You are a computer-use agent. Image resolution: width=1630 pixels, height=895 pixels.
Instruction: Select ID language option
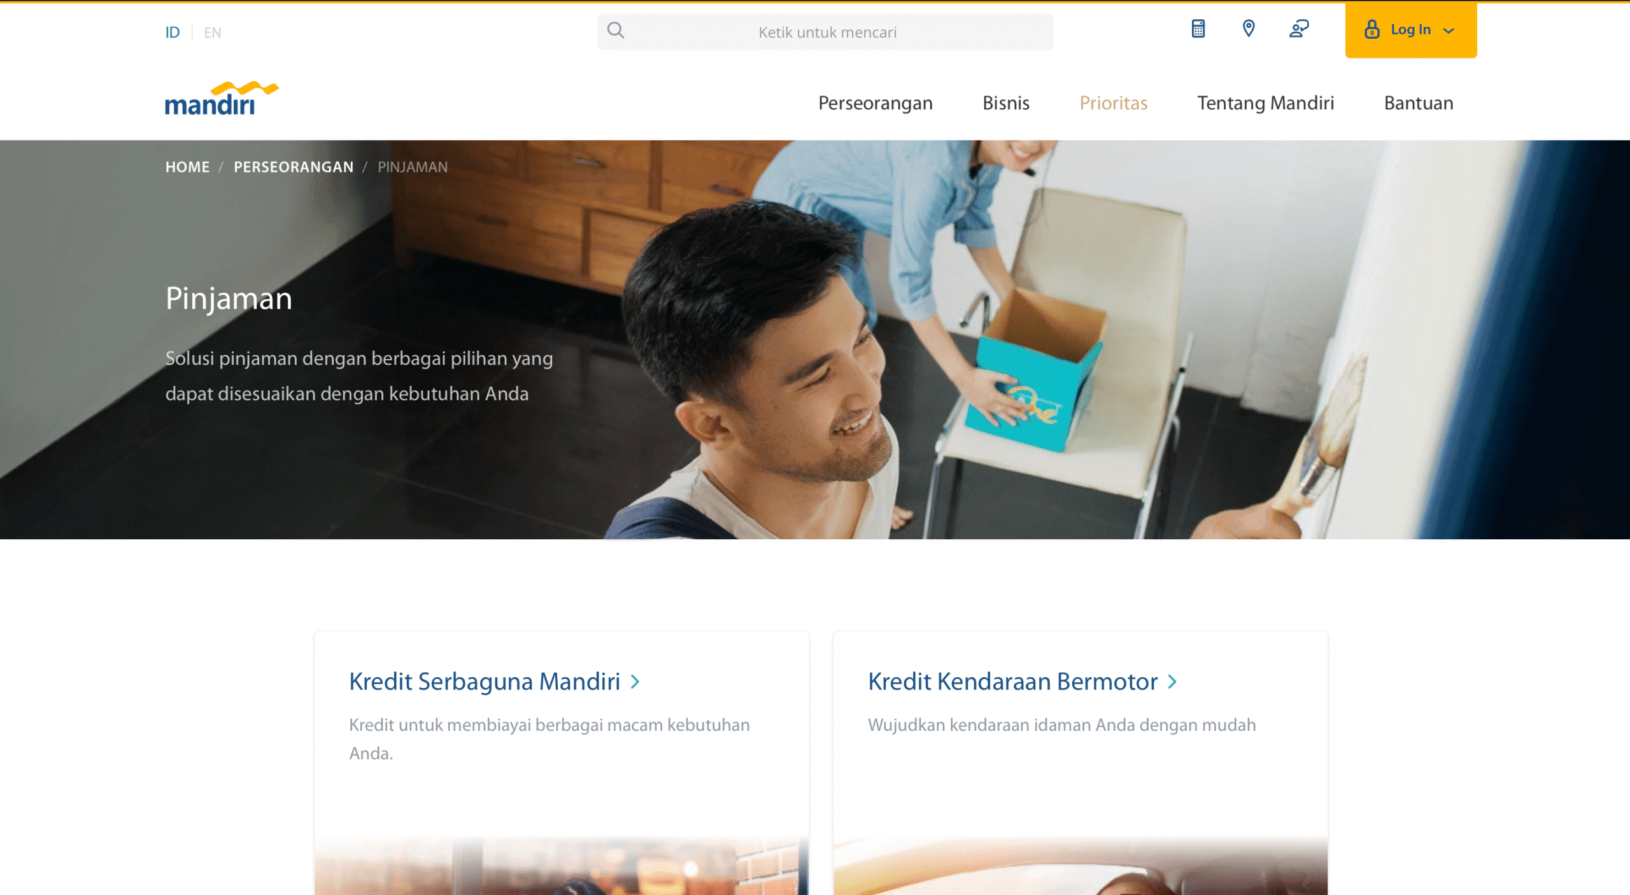pos(173,32)
